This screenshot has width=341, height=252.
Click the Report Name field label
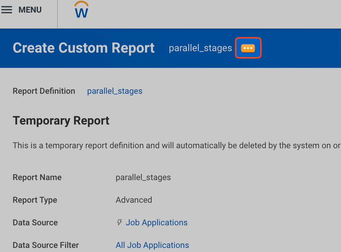[37, 177]
